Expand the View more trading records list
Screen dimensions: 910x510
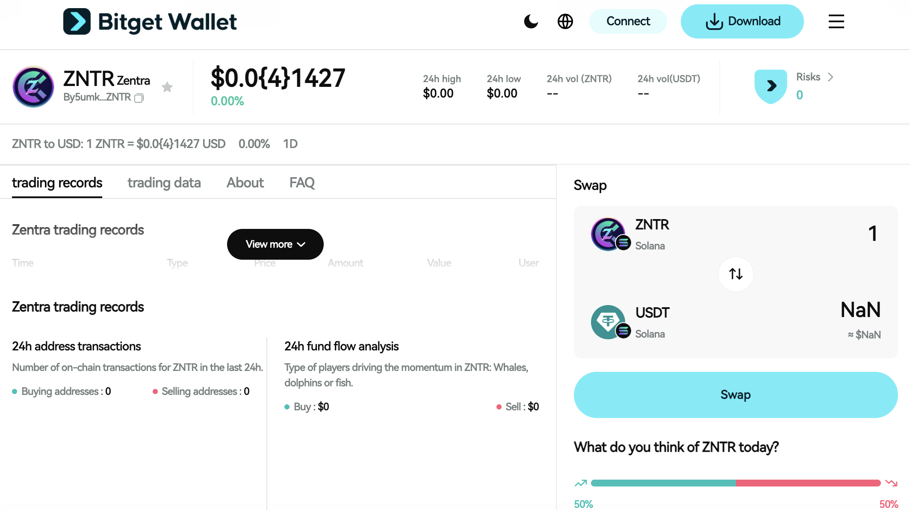pyautogui.click(x=275, y=244)
